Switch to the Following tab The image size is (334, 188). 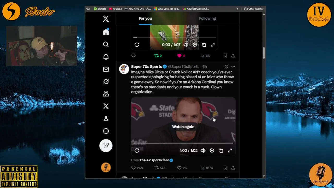click(207, 18)
